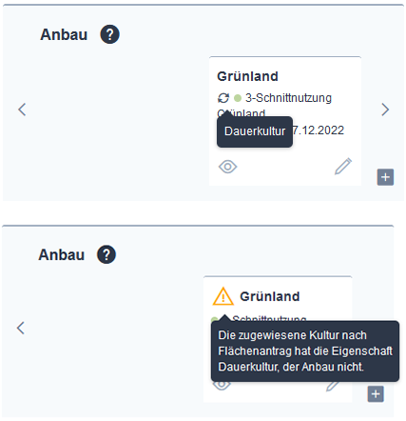406x421 pixels.
Task: Click the pencil icon in the warning Grünland card
Action: [333, 386]
